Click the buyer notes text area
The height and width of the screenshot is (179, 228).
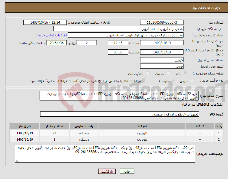pyautogui.click(x=105, y=154)
